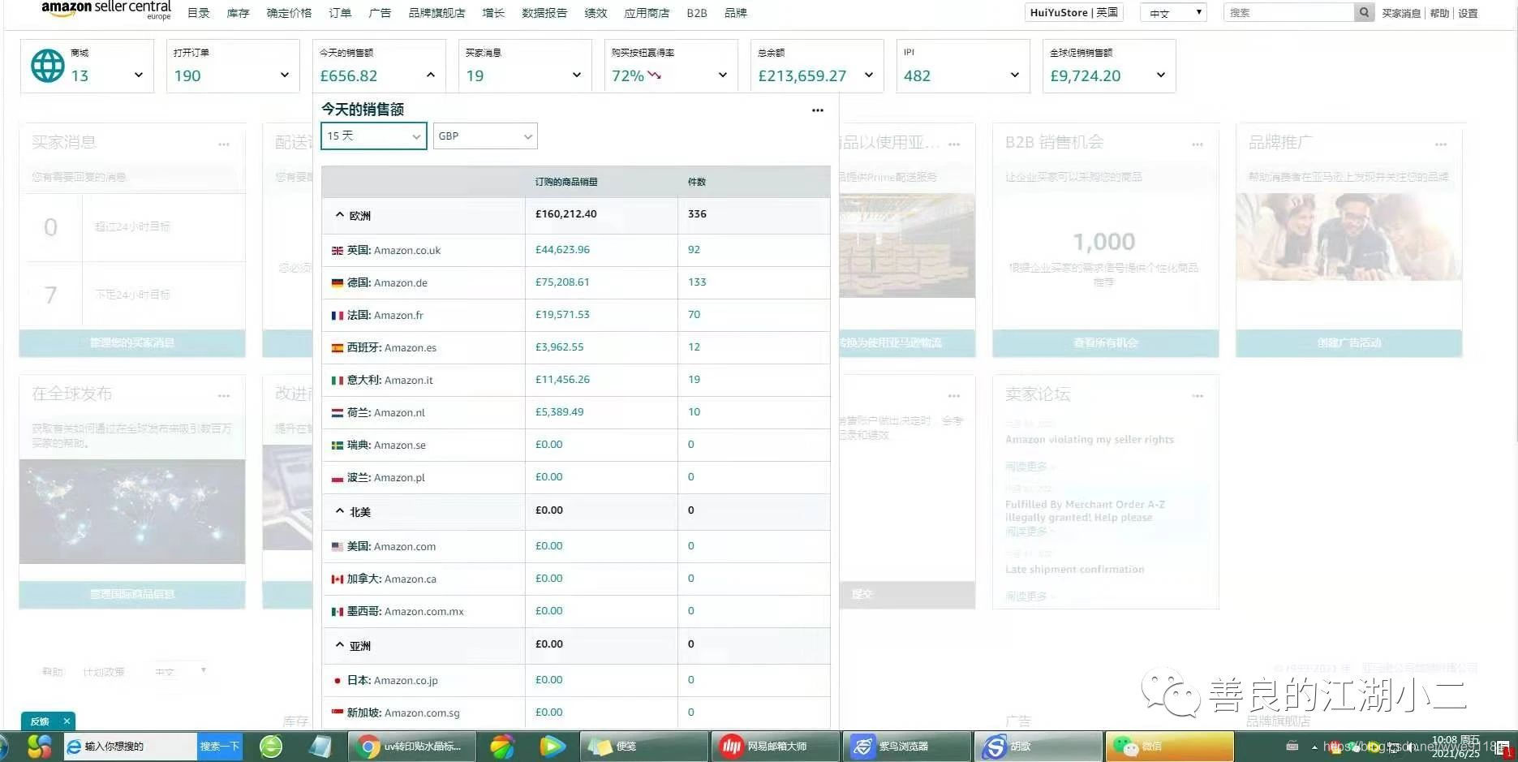This screenshot has height=762, width=1518.
Task: Expand the Buy Box win rate 72% card
Action: pyautogui.click(x=723, y=75)
